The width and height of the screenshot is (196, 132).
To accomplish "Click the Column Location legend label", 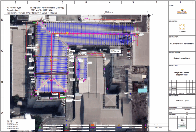I will (x=105, y=130).
